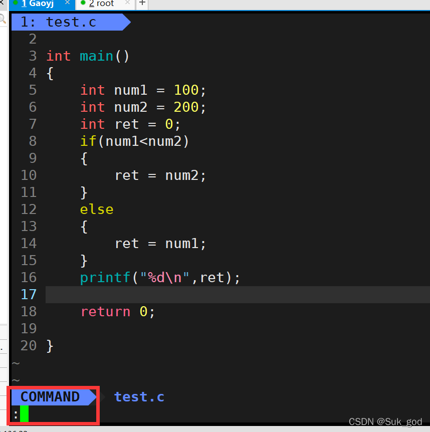The width and height of the screenshot is (430, 432).
Task: Click the closing brace on line 20
Action: click(x=50, y=346)
